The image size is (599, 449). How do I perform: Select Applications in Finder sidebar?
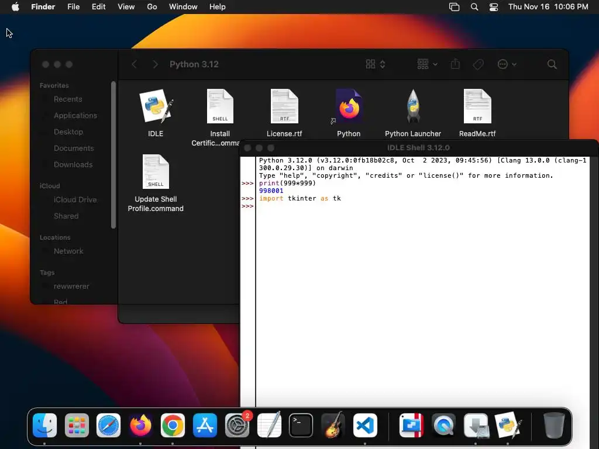[x=75, y=116]
